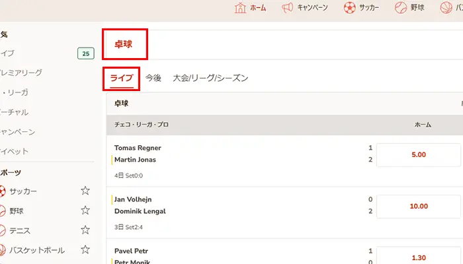This screenshot has height=264, width=463.
Task: Select home odds 5.00 for Tomas Regner
Action: (x=419, y=155)
